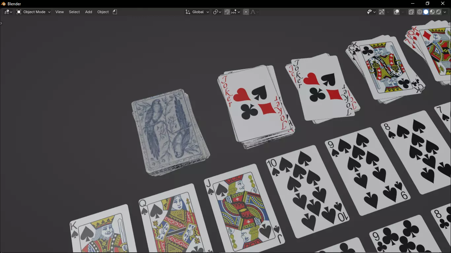Switch to rendered viewport shading
Screen dimensions: 451x253
[438, 12]
